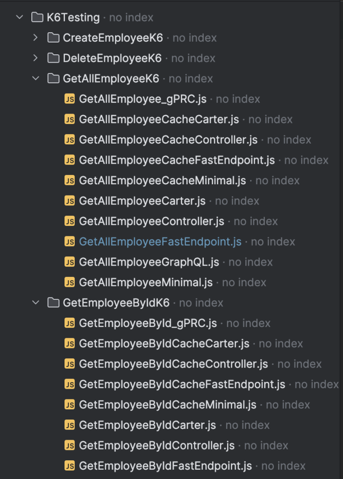
Task: Select the K6Testing folder name
Action: point(73,18)
